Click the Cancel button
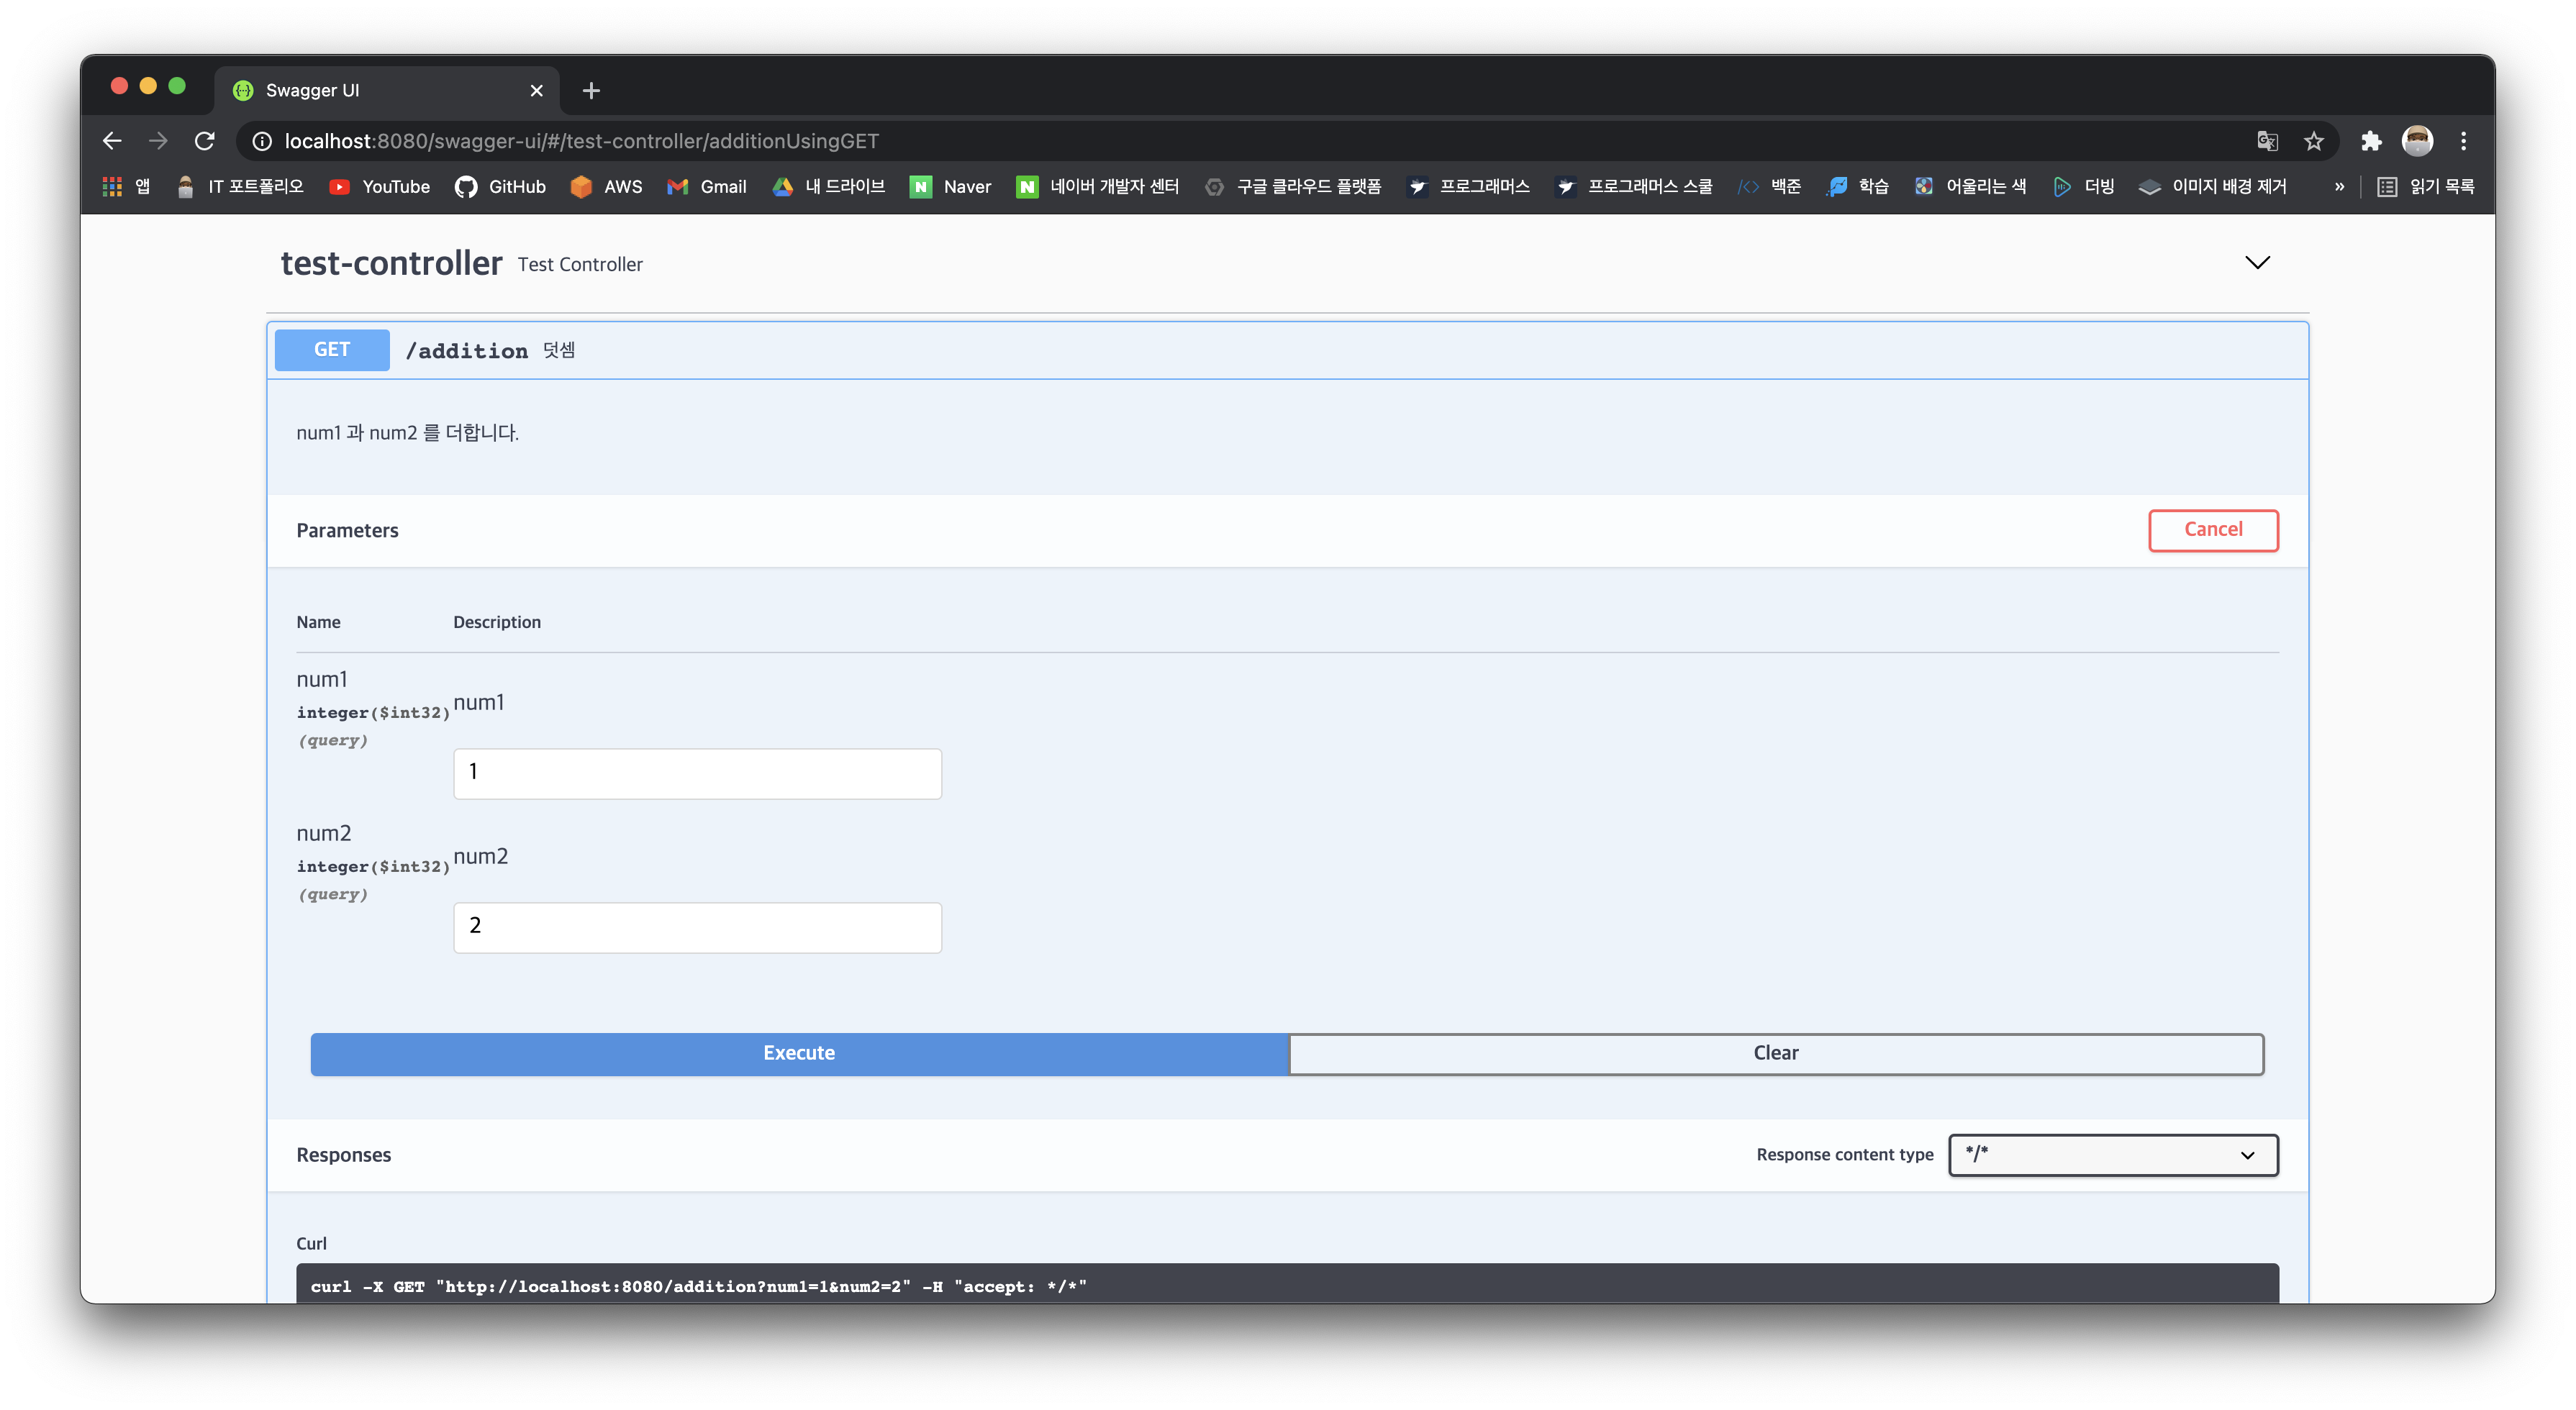2576x1410 pixels. pyautogui.click(x=2212, y=530)
